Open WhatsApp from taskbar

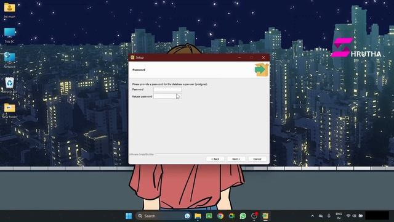pos(243,216)
